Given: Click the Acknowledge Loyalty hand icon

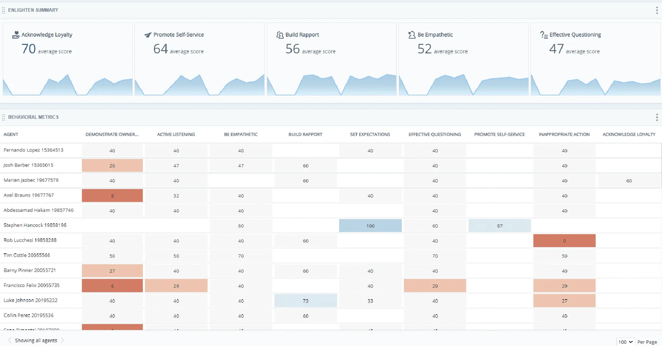Looking at the screenshot, I should point(16,35).
